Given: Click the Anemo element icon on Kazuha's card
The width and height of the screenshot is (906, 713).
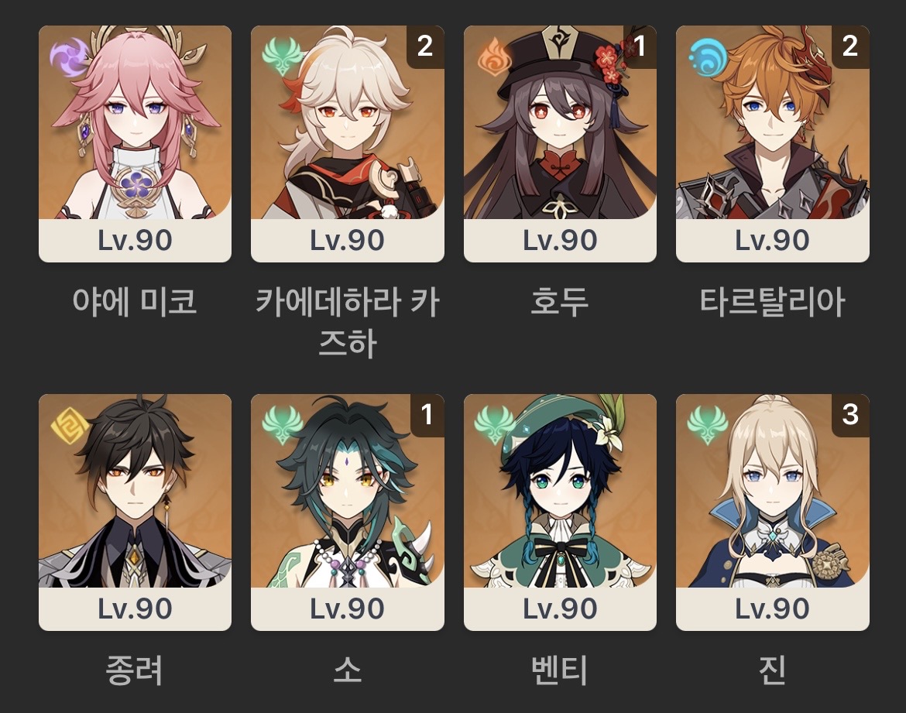Looking at the screenshot, I should 281,56.
